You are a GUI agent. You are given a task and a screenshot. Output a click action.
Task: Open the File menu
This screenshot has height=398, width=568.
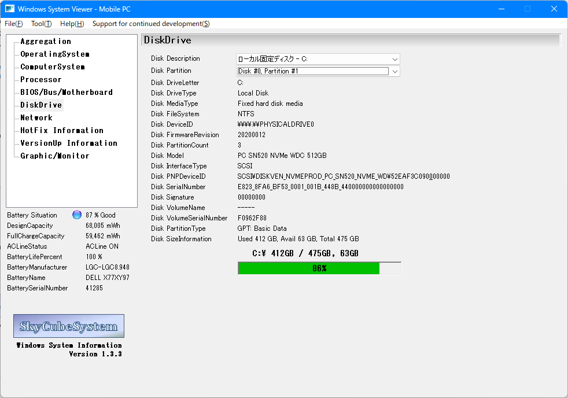point(14,24)
